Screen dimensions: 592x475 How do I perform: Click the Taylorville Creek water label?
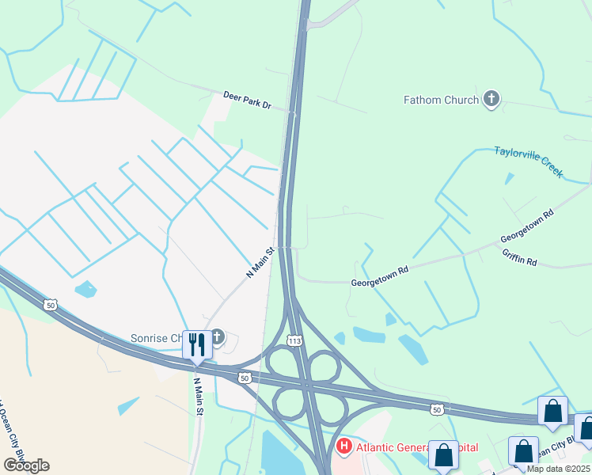[529, 161]
